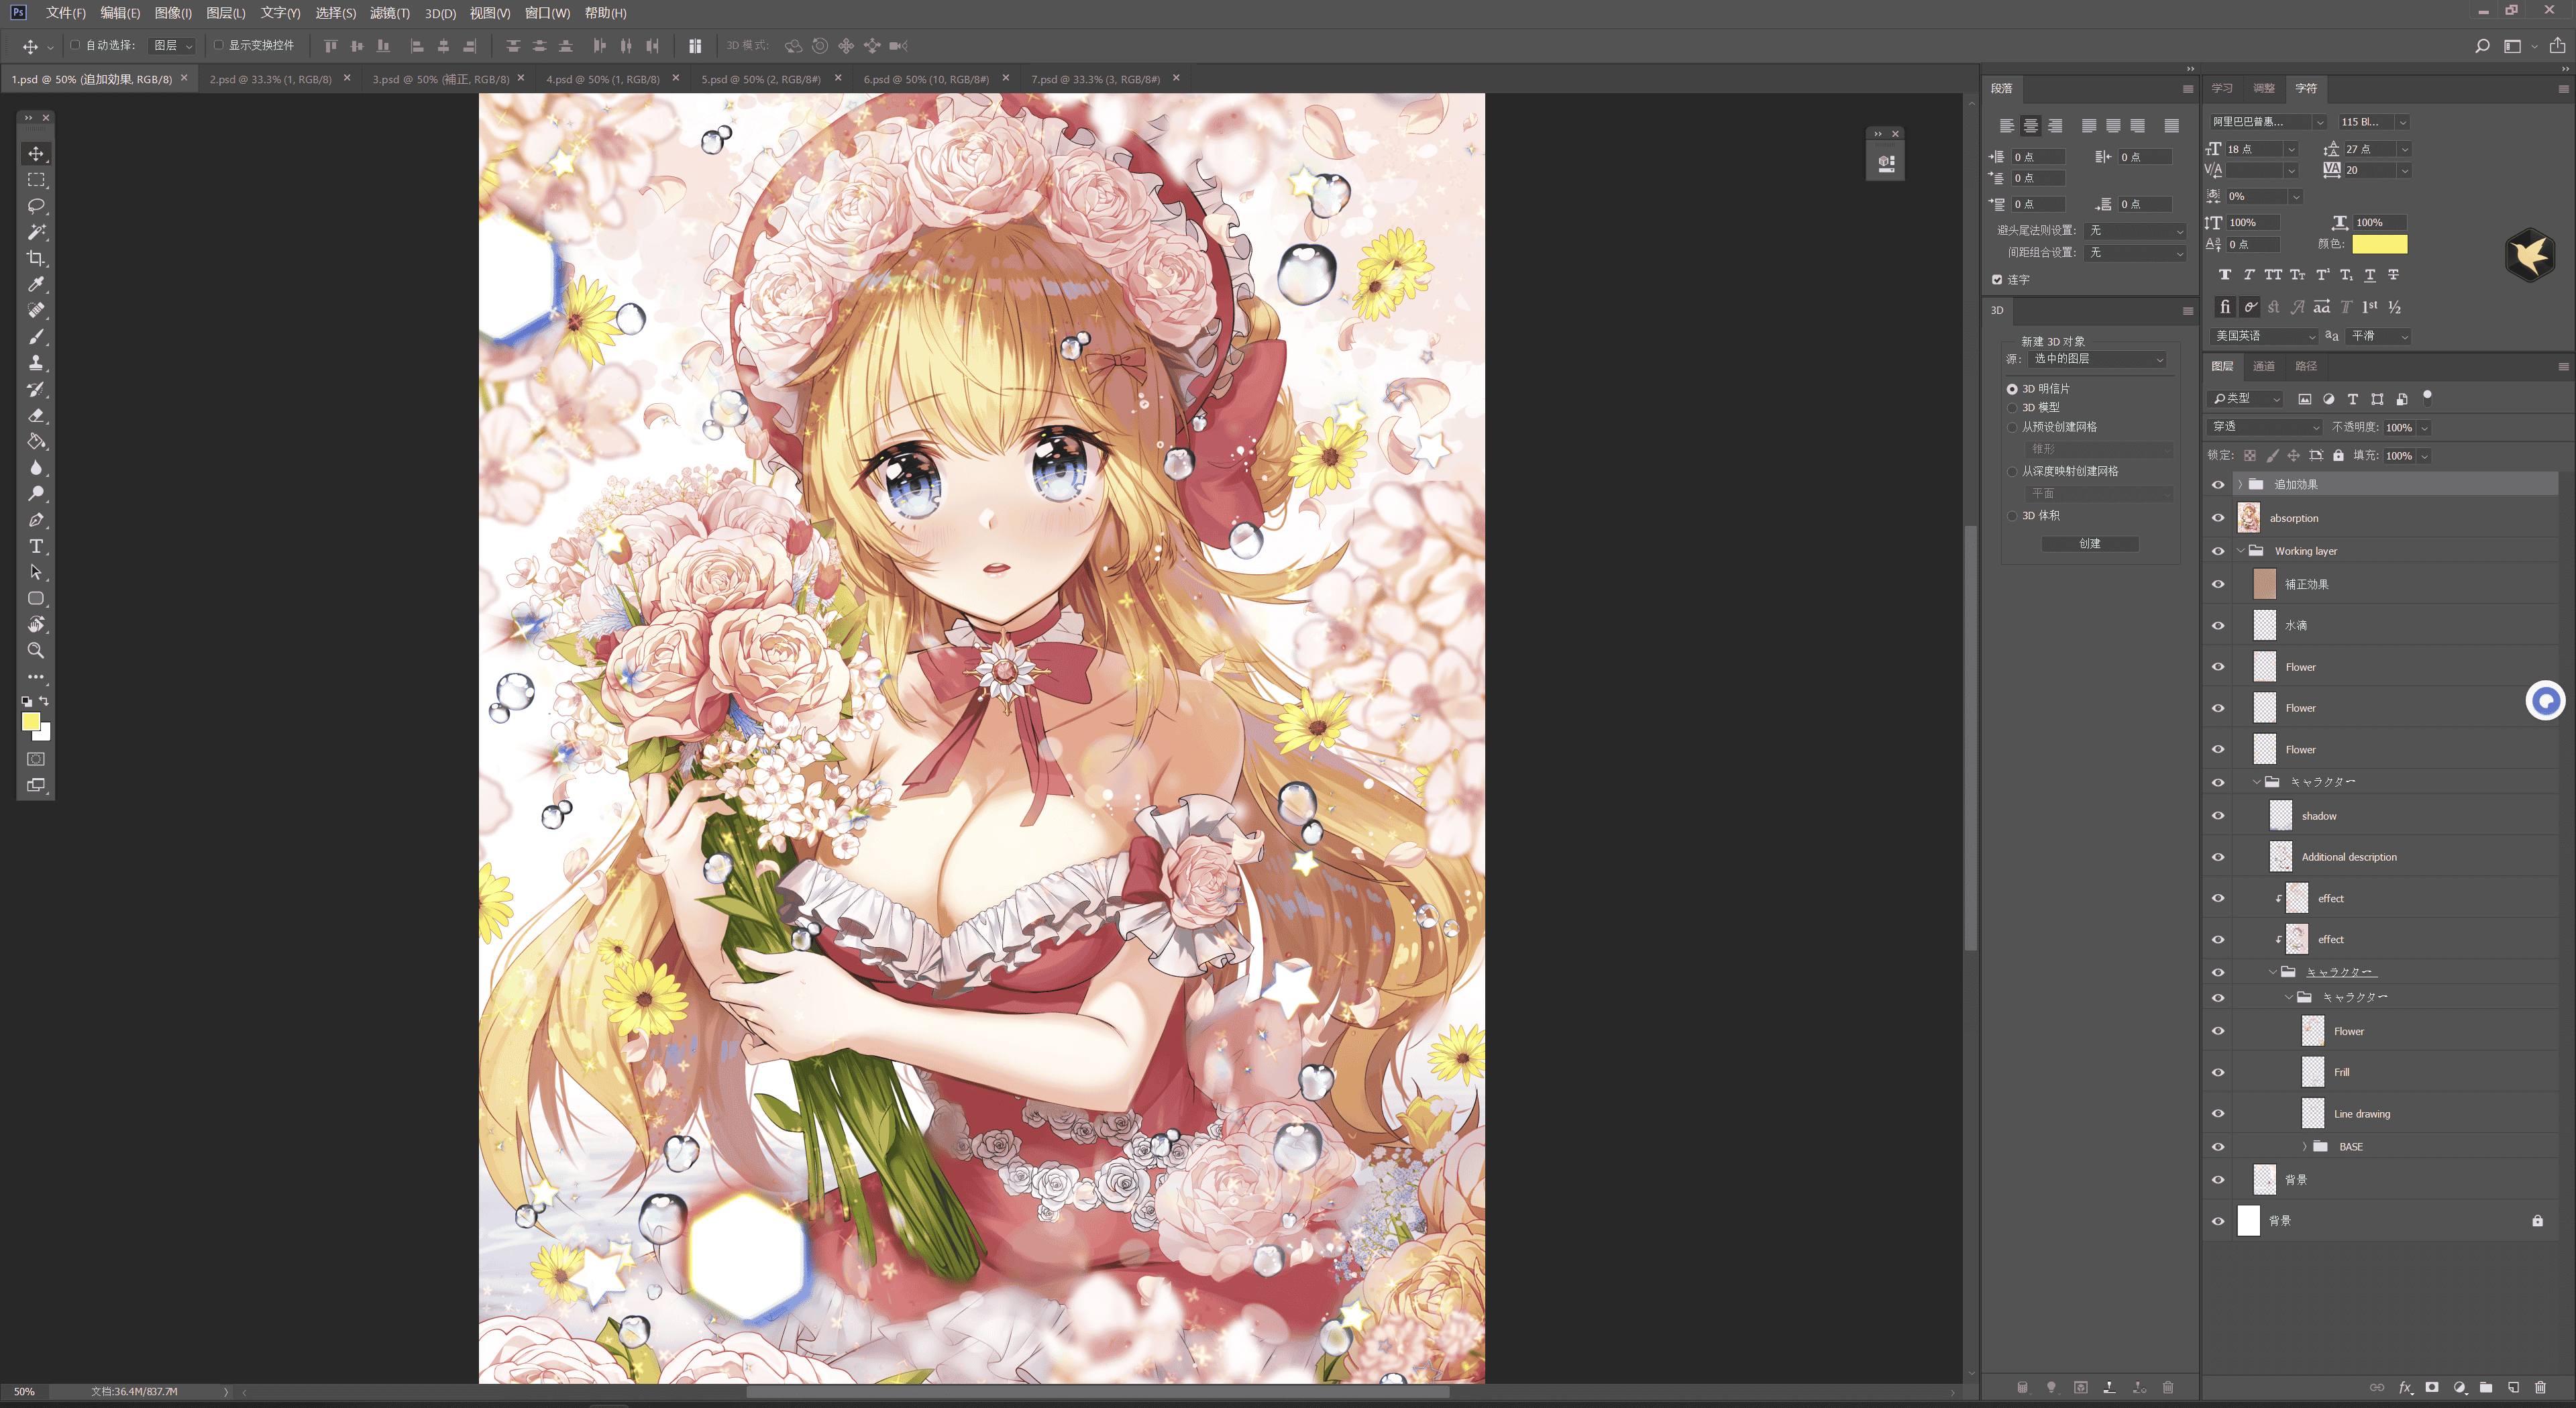This screenshot has height=1408, width=2576.
Task: Switch to the Channels (通道) tab
Action: point(2264,366)
